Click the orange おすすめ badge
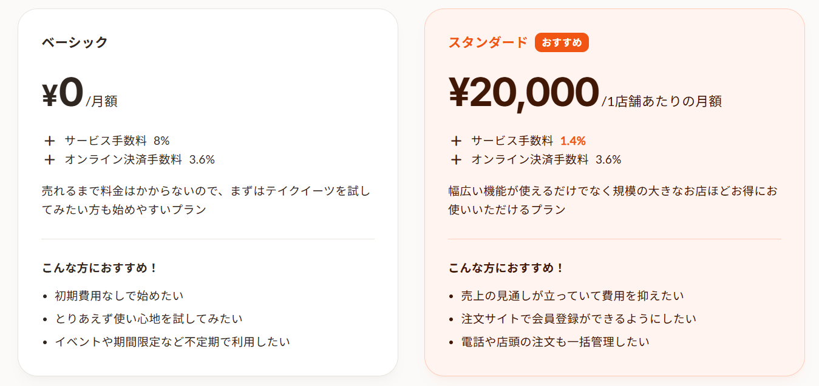This screenshot has width=819, height=386. point(562,42)
